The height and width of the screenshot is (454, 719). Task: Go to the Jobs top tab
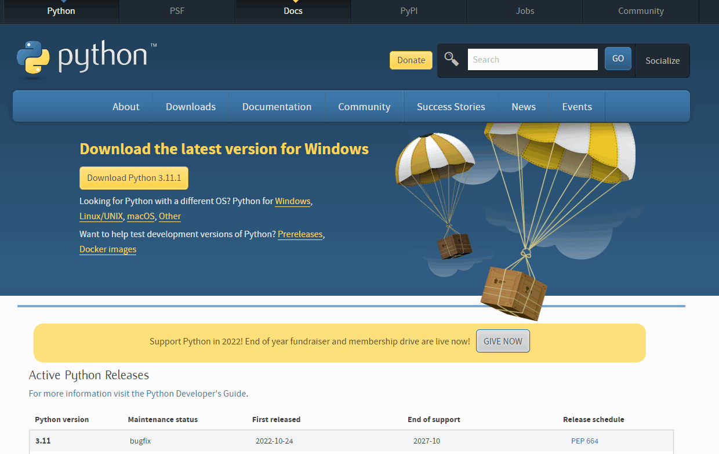pos(525,11)
